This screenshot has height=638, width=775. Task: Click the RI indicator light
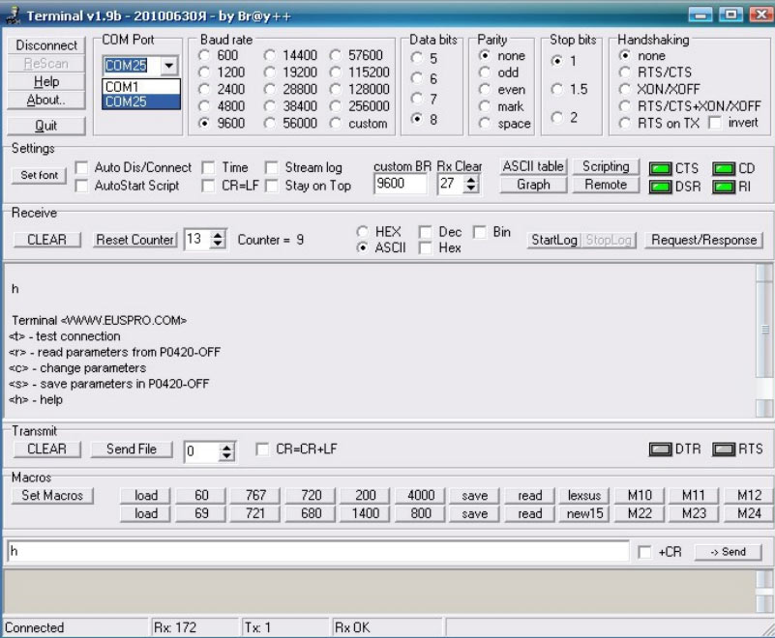724,187
